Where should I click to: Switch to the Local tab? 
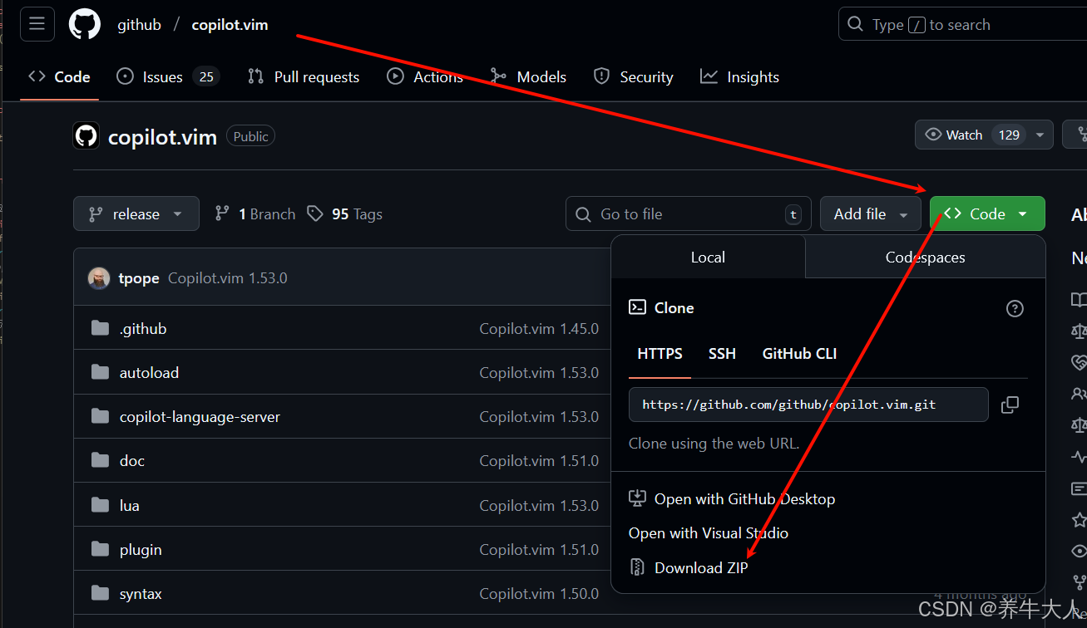tap(708, 258)
